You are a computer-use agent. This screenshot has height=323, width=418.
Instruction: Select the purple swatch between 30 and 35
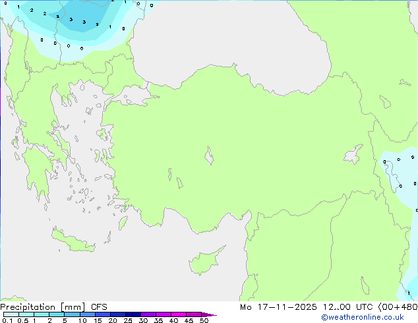point(148,314)
